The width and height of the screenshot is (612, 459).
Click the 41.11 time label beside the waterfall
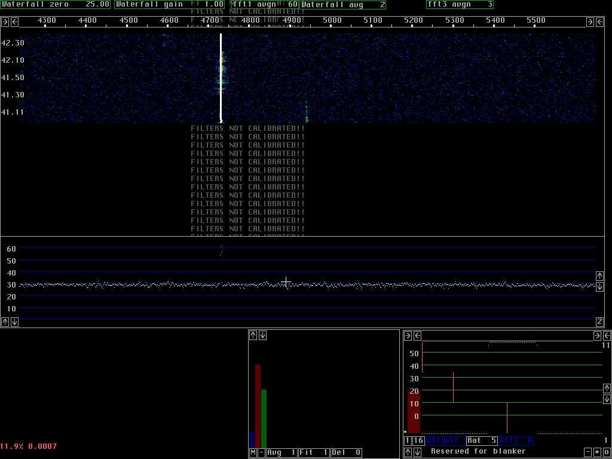(13, 112)
